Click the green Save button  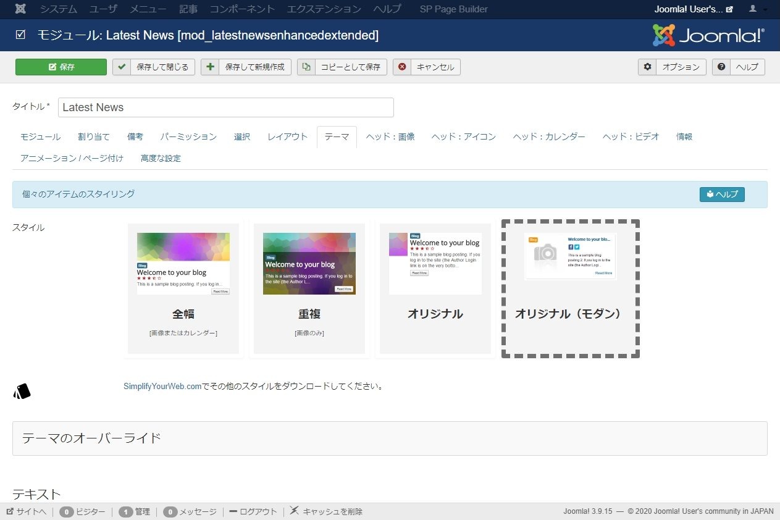pyautogui.click(x=61, y=67)
